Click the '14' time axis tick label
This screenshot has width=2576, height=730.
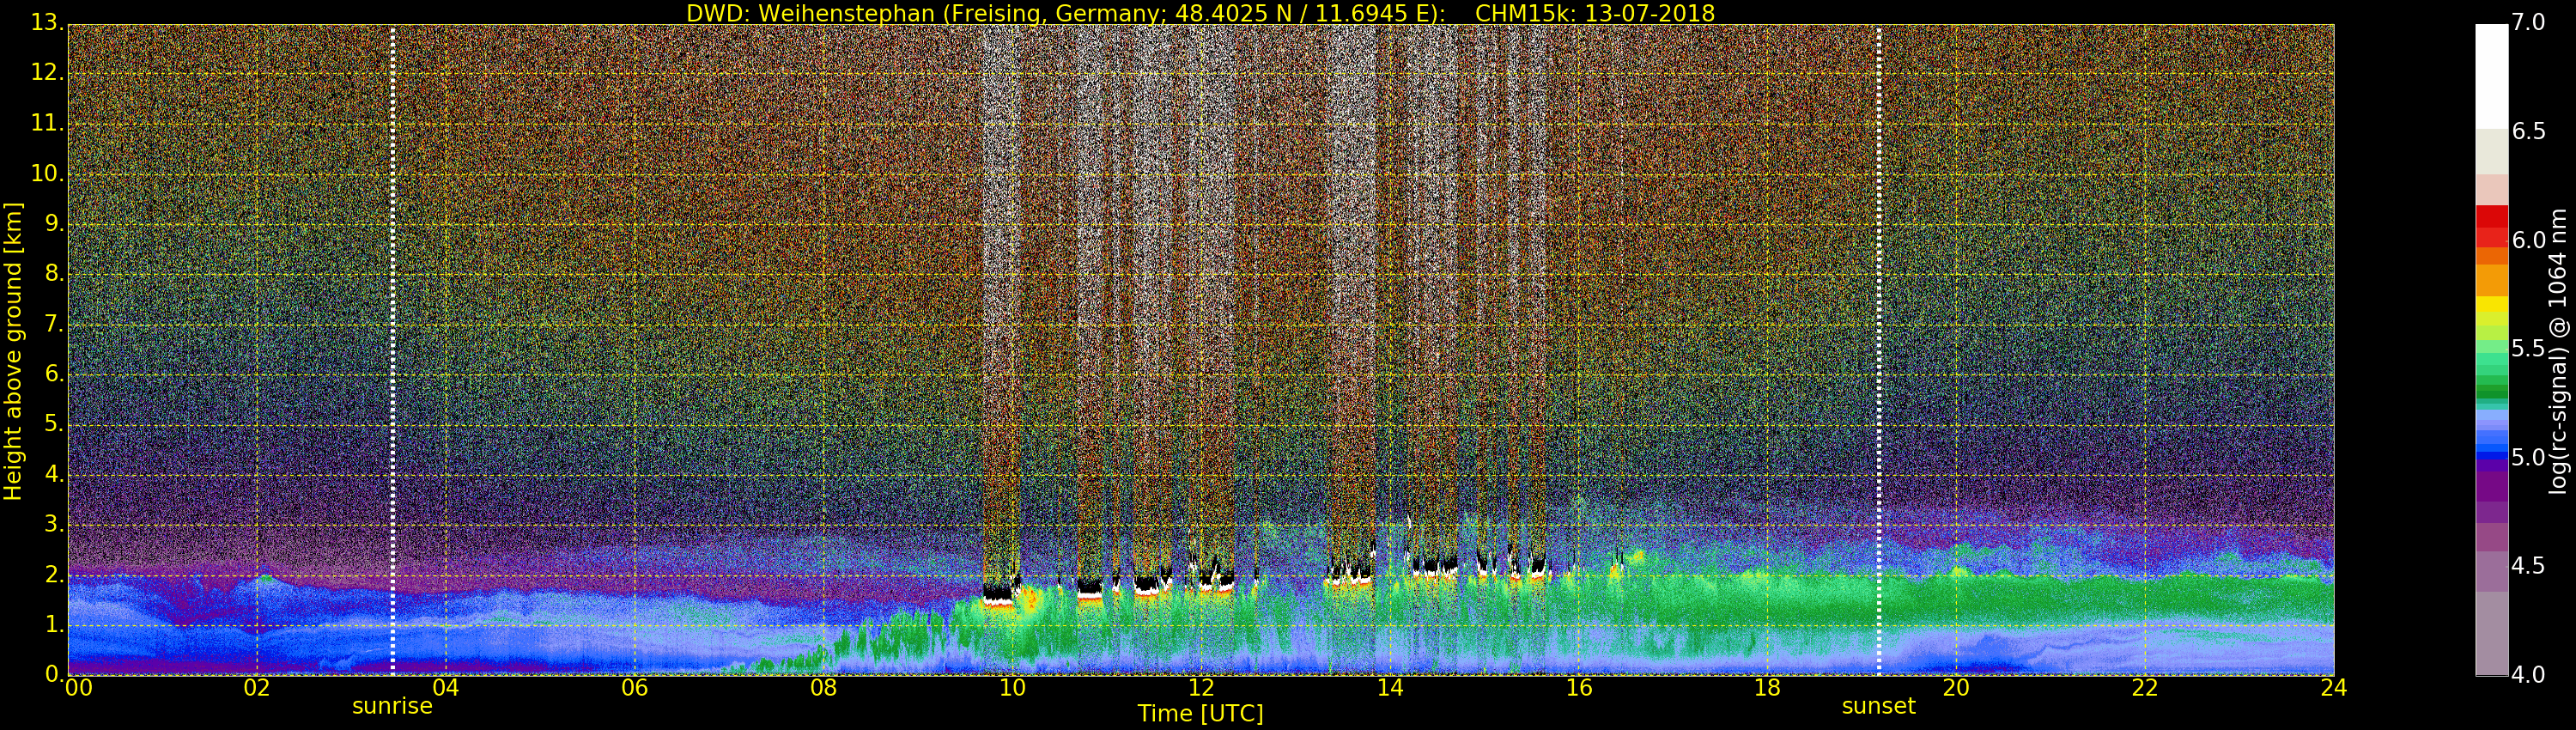(x=1390, y=688)
